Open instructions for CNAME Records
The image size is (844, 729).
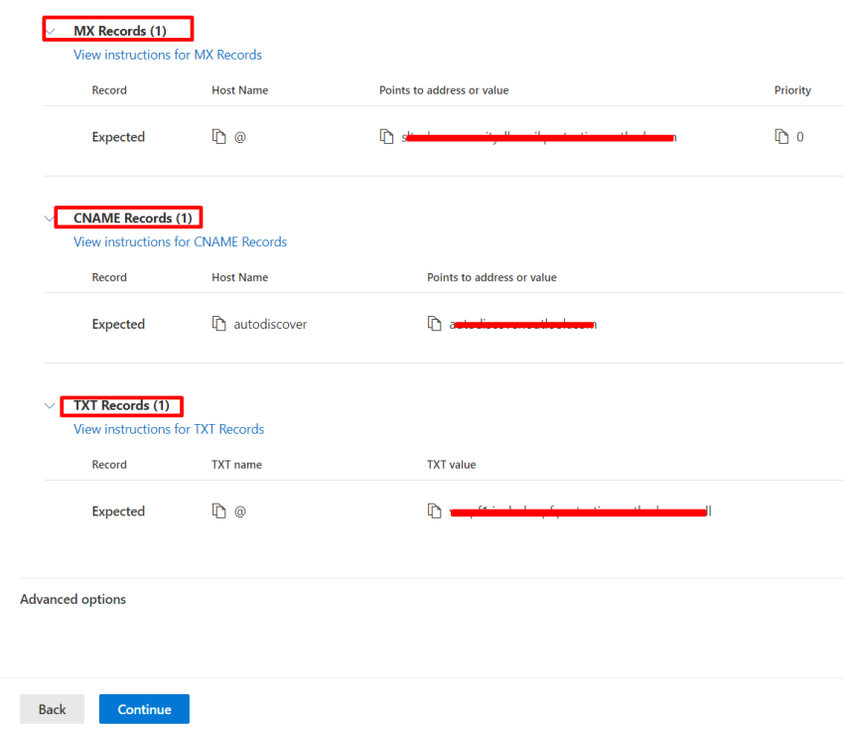pyautogui.click(x=180, y=241)
